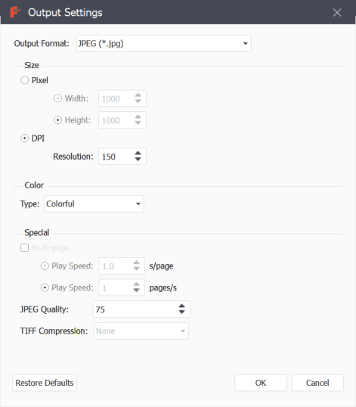The width and height of the screenshot is (356, 407).
Task: Increase Resolution with up arrow
Action: click(138, 153)
